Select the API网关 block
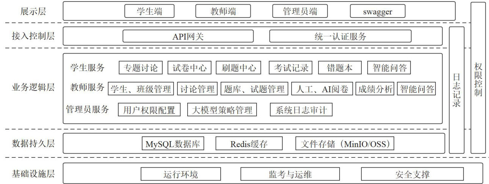Viewport: 489px width, 184px height. (188, 36)
